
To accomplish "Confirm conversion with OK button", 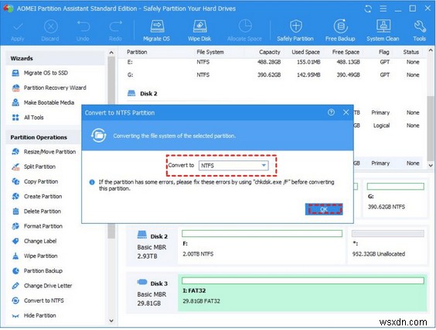I will point(324,209).
